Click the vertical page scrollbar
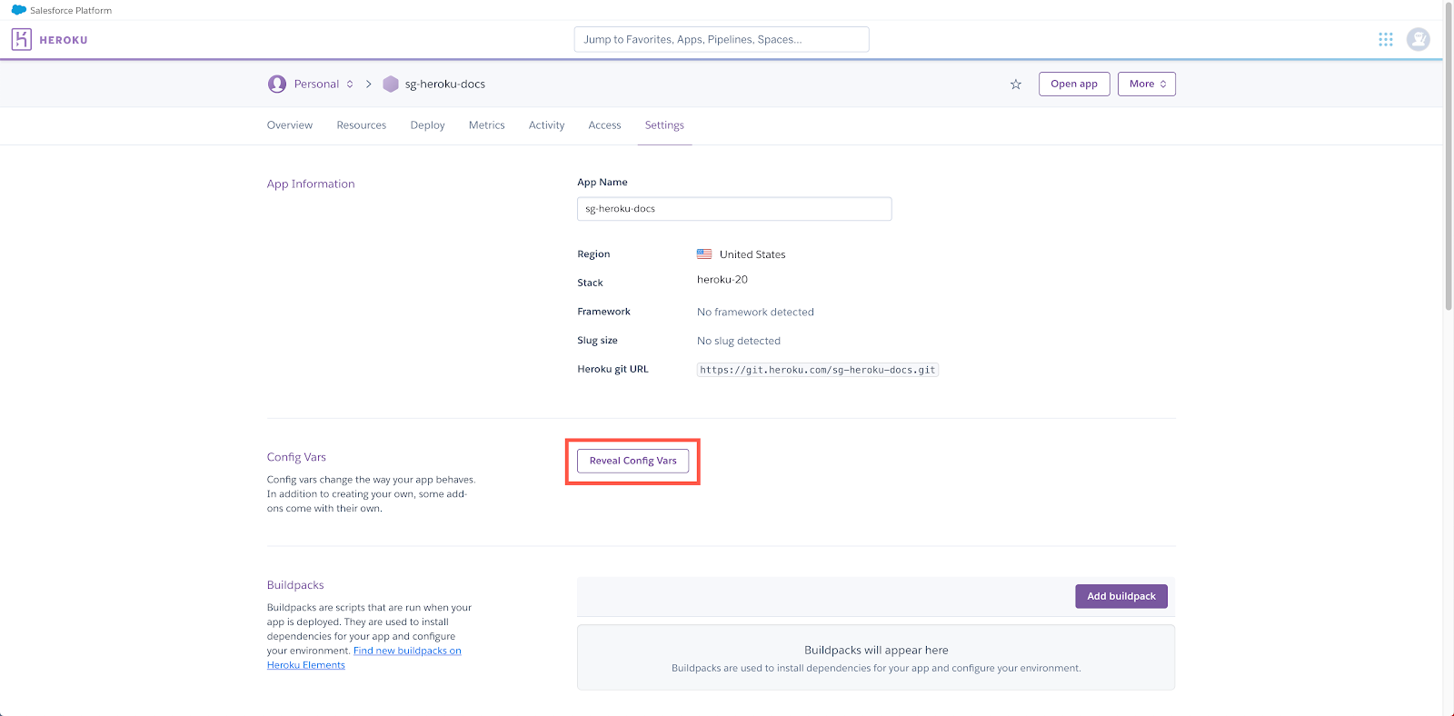Viewport: 1454px width, 716px height. click(1449, 156)
